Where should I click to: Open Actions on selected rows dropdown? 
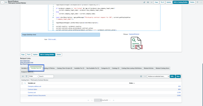point(158,76)
